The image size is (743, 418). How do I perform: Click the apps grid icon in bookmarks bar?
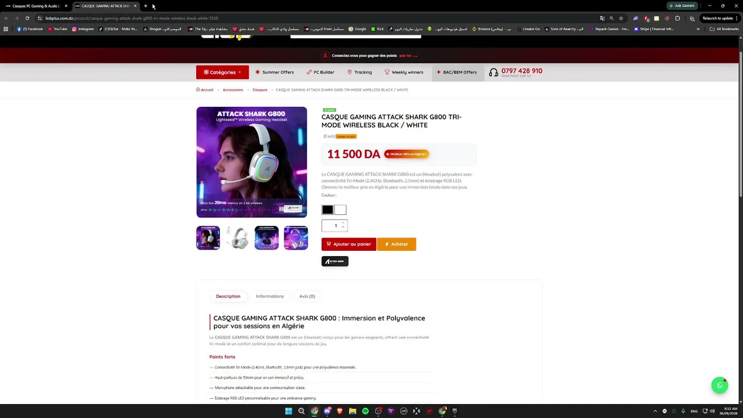pos(6,28)
